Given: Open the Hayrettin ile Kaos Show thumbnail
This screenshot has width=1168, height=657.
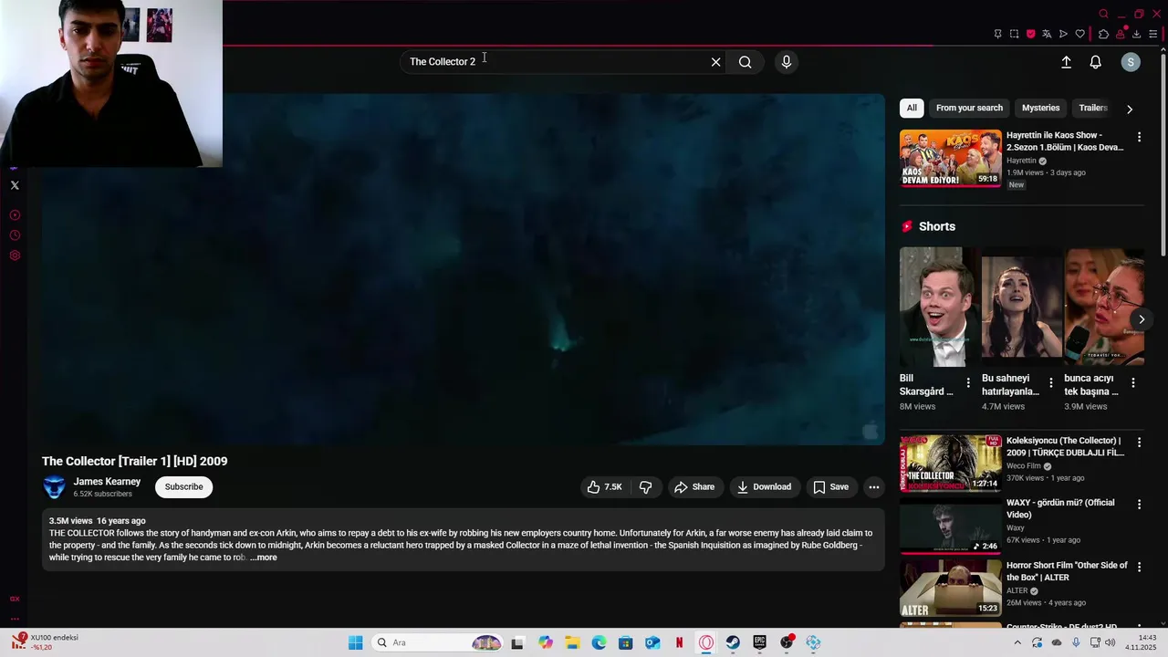Looking at the screenshot, I should click(x=950, y=158).
